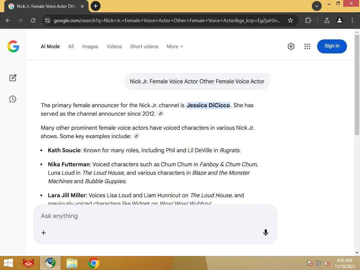Screen dimensions: 360x270
Task: Reload the current page
Action: pos(33,20)
